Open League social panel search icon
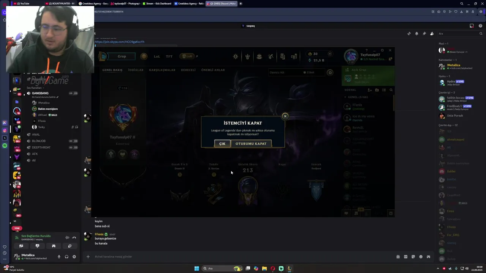The width and height of the screenshot is (486, 273). [391, 90]
